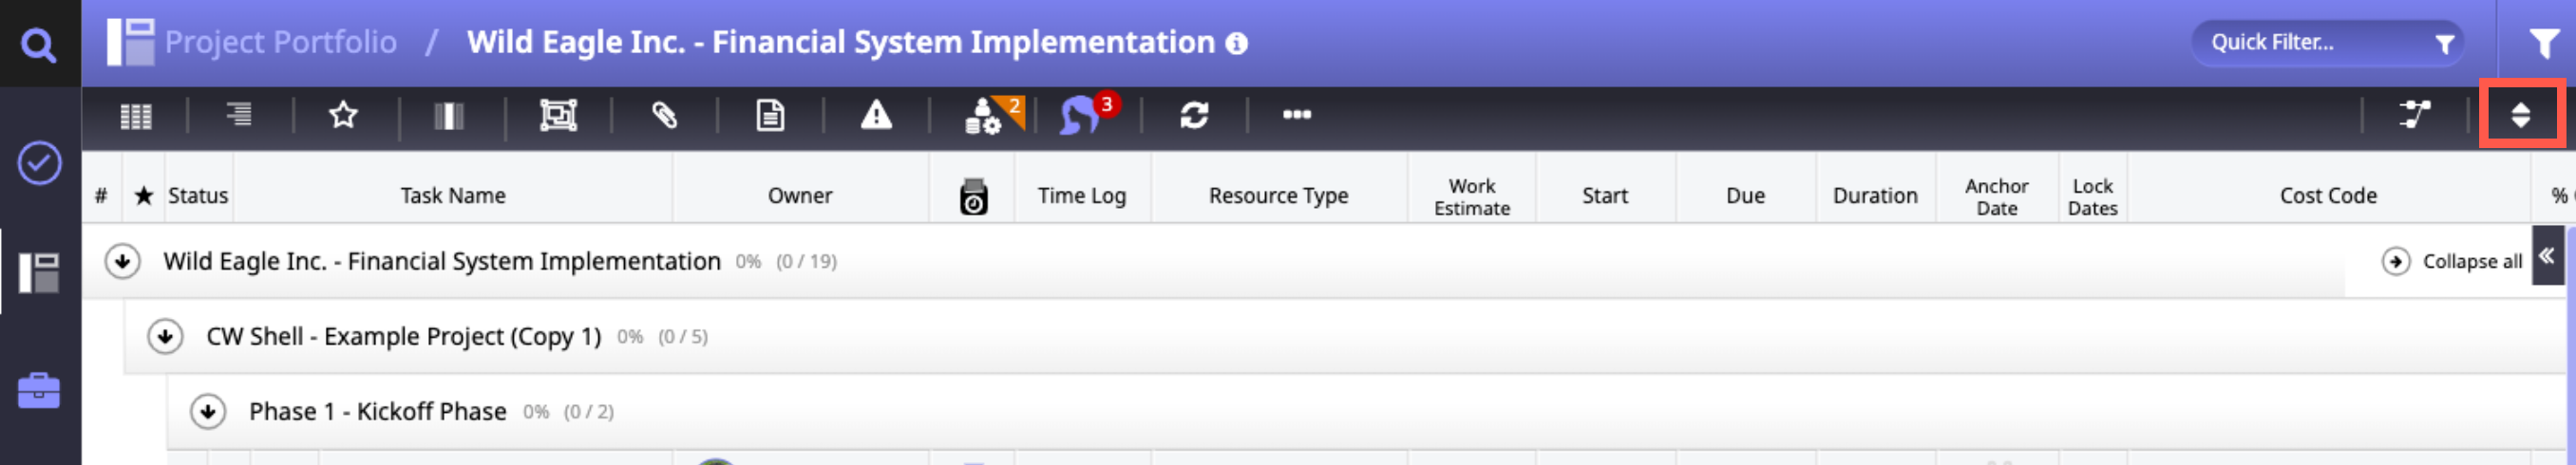Screen dimensions: 2576x465
Task: Toggle the up-down sort arrows button
Action: (x=2520, y=116)
